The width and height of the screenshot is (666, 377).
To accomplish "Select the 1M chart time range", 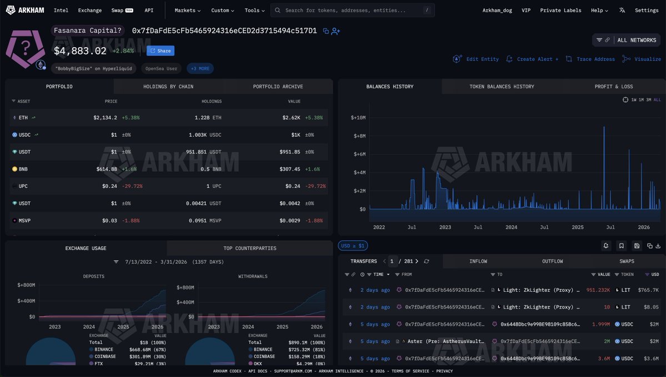I will 641,100.
